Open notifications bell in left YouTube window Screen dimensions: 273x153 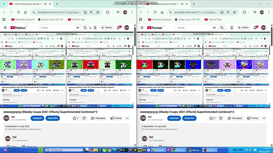[x=118, y=28]
